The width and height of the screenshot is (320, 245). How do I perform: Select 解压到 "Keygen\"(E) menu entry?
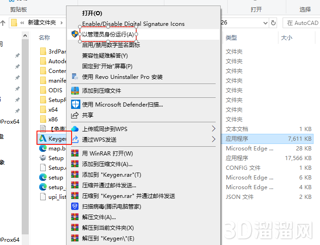(108, 238)
